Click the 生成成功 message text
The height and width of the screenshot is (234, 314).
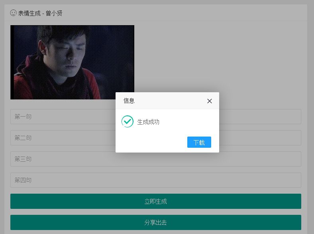(x=148, y=122)
